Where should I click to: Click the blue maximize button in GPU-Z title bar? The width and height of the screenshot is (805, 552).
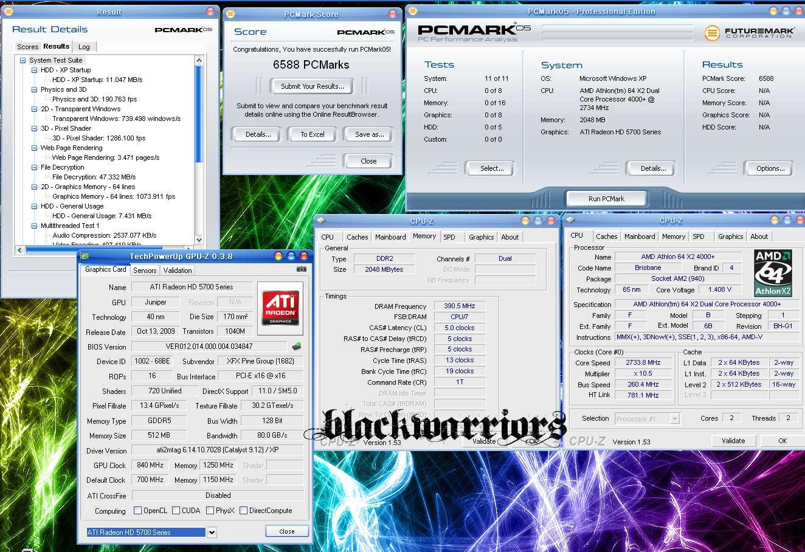pyautogui.click(x=291, y=256)
